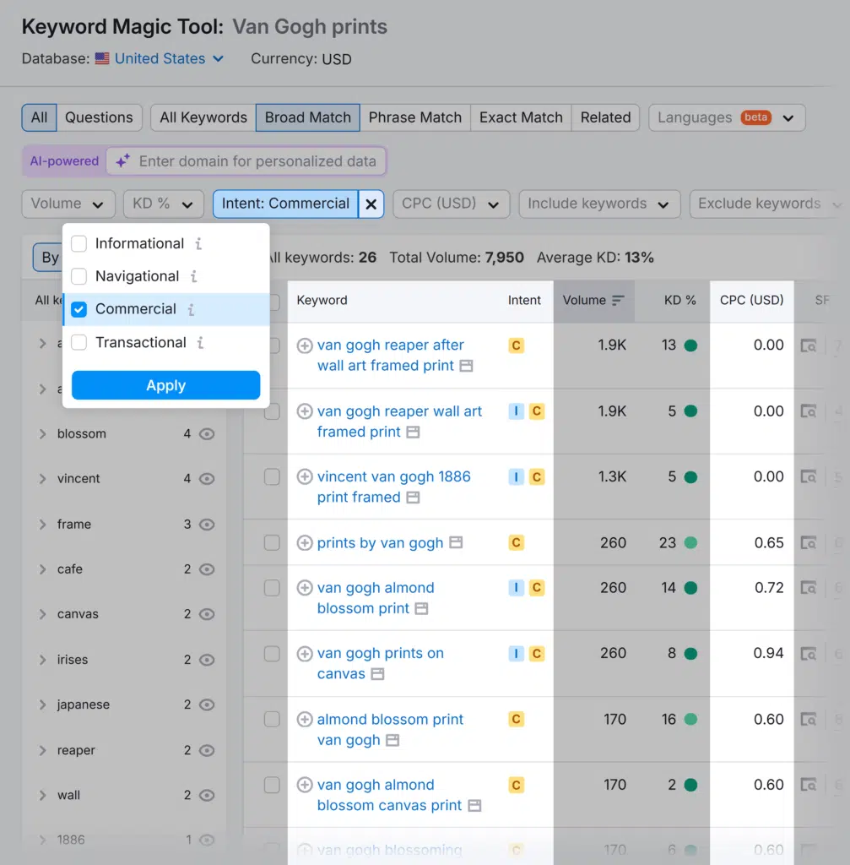The width and height of the screenshot is (850, 865).
Task: Select the Questions tab
Action: click(x=99, y=117)
